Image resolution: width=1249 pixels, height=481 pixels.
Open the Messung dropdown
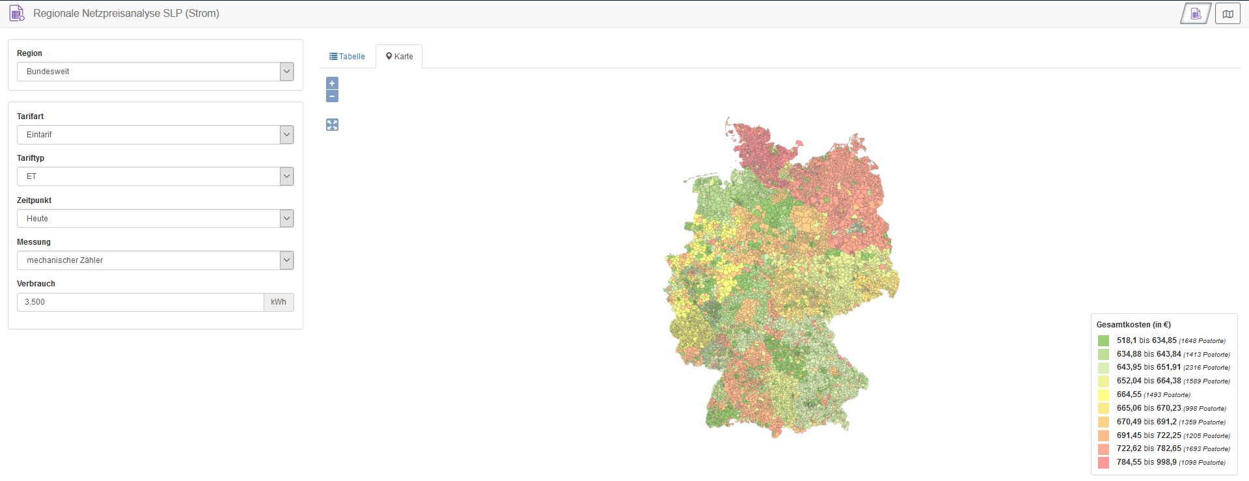click(155, 260)
